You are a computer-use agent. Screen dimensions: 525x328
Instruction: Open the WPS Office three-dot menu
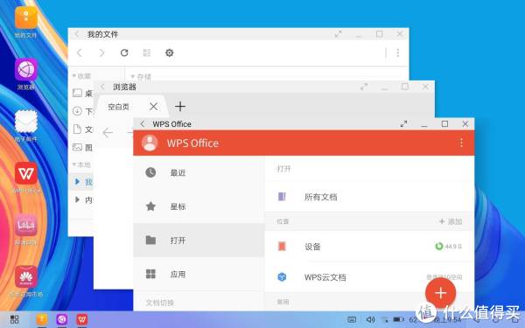pos(461,143)
